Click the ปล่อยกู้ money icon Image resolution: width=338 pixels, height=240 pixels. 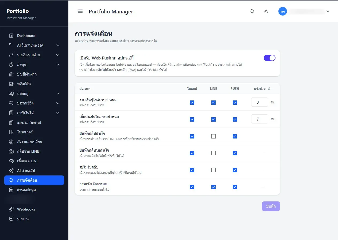pyautogui.click(x=11, y=93)
